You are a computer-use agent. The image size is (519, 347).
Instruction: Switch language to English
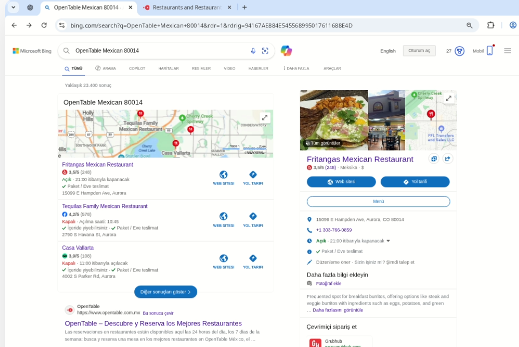[x=388, y=50]
